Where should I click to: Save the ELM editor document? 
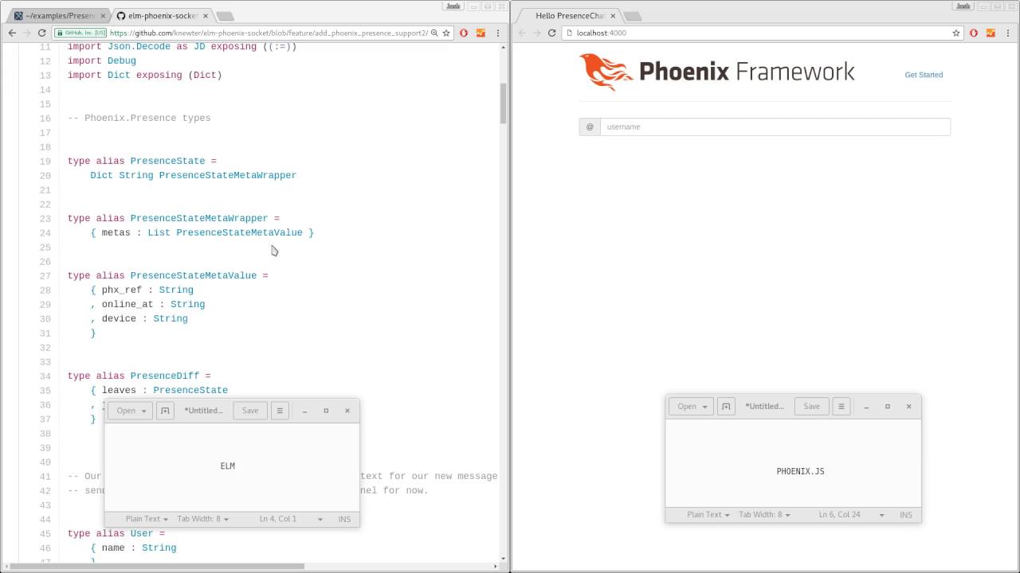(250, 411)
